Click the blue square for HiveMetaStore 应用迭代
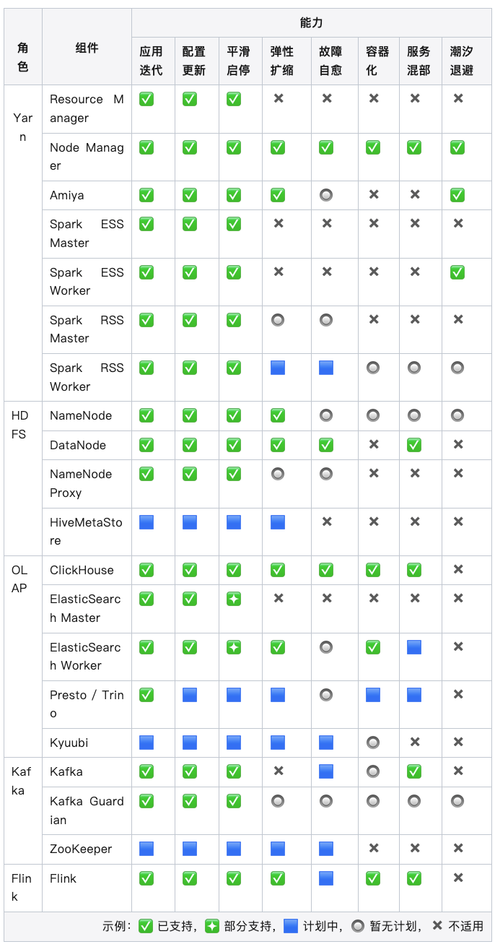Image resolution: width=495 pixels, height=952 pixels. pyautogui.click(x=146, y=522)
